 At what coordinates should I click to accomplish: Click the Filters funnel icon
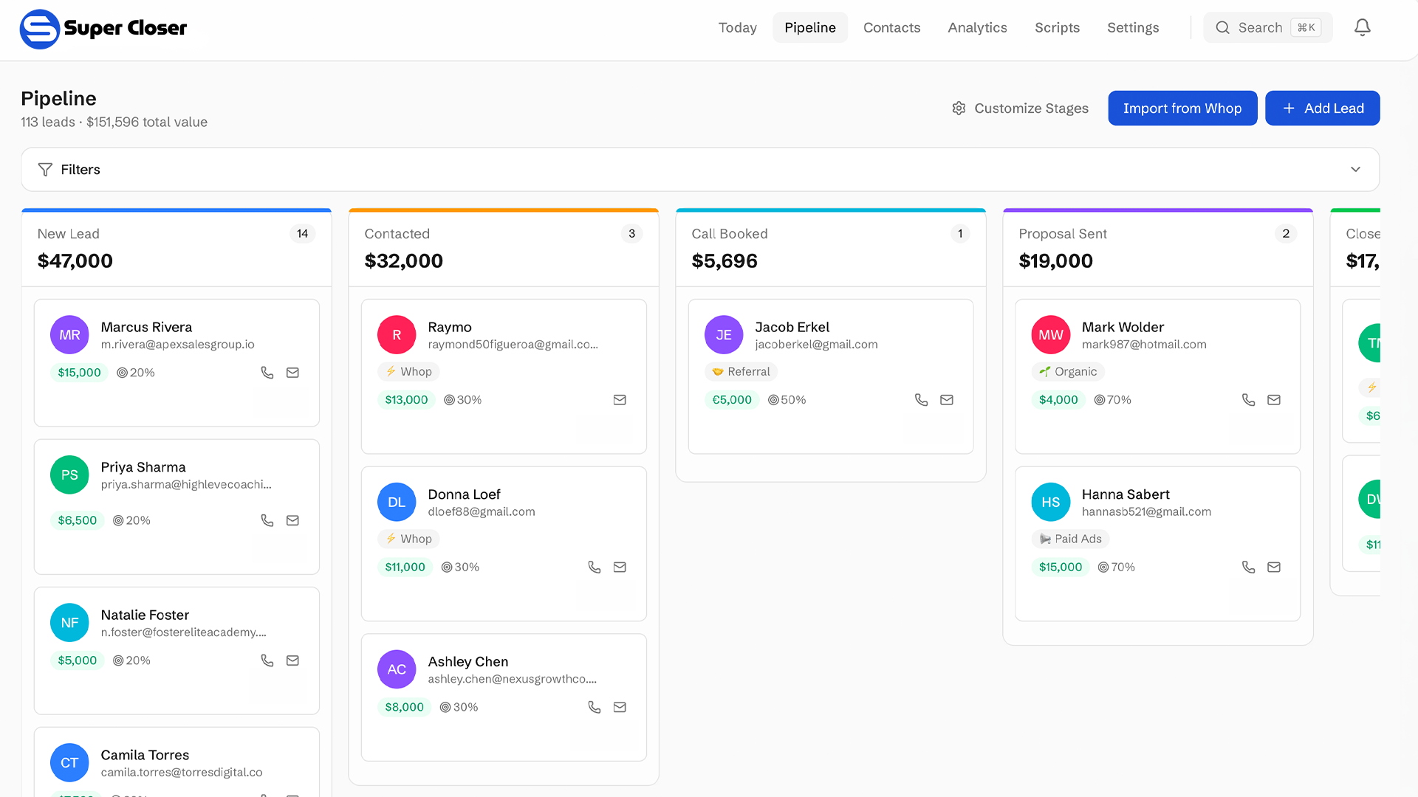pyautogui.click(x=45, y=170)
